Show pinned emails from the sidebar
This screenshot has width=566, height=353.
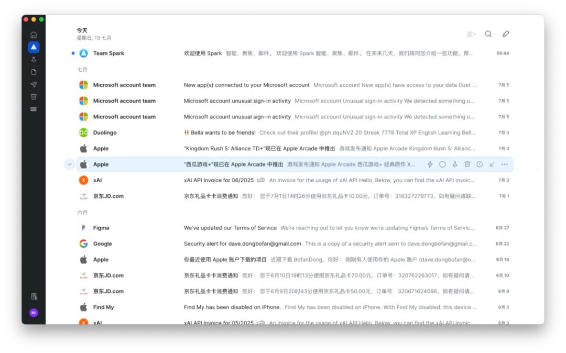pos(34,60)
